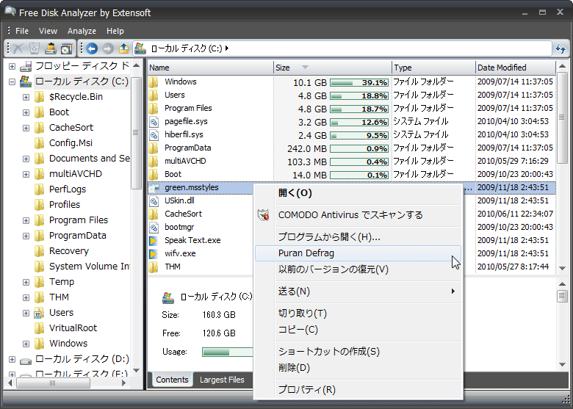Image resolution: width=573 pixels, height=409 pixels.
Task: Click the recycle bin toolbar icon
Action: coord(34,48)
